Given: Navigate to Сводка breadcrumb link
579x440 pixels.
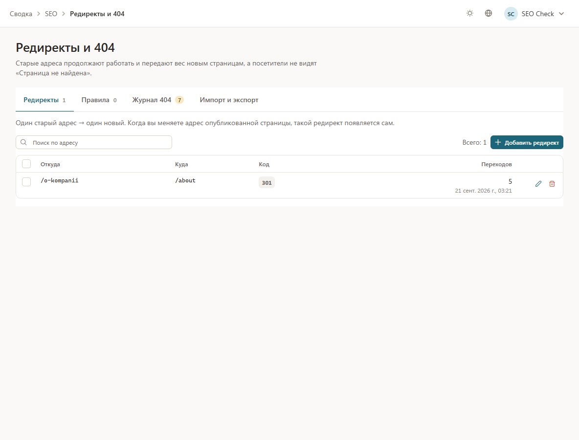Looking at the screenshot, I should point(21,14).
